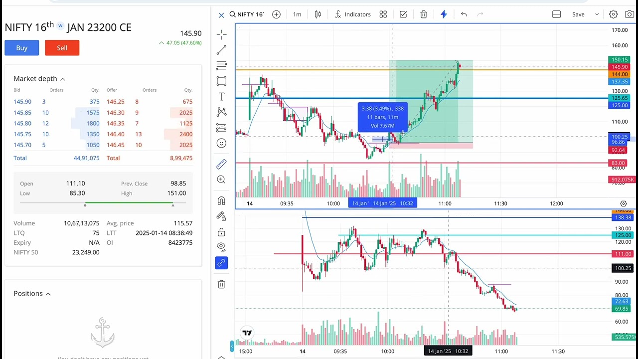Open the Fibonacci/Gann tools group

tap(222, 65)
